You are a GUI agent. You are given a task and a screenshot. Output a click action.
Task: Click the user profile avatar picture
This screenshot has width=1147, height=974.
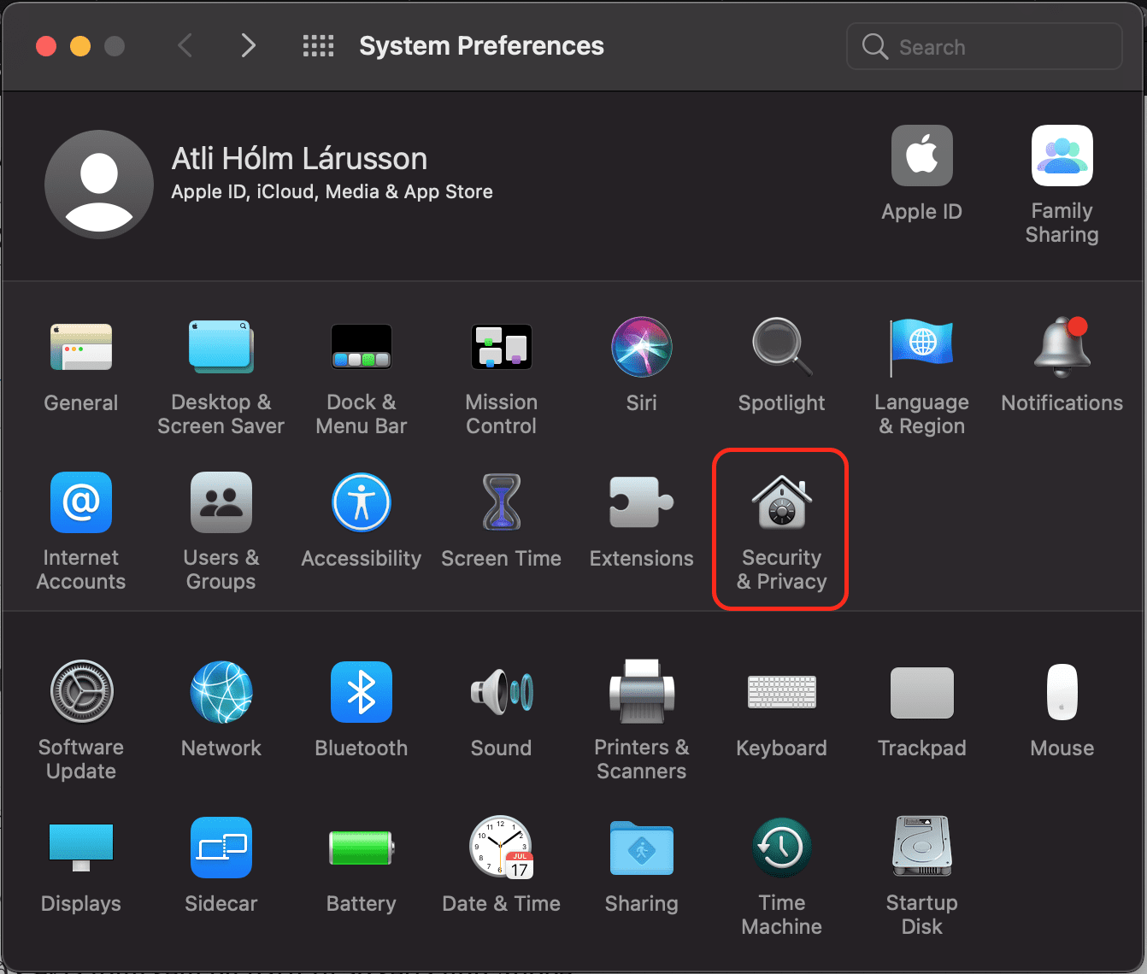pyautogui.click(x=99, y=185)
